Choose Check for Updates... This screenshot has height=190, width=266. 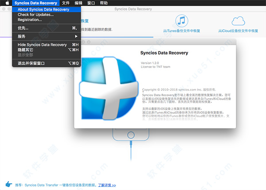pos(47,15)
